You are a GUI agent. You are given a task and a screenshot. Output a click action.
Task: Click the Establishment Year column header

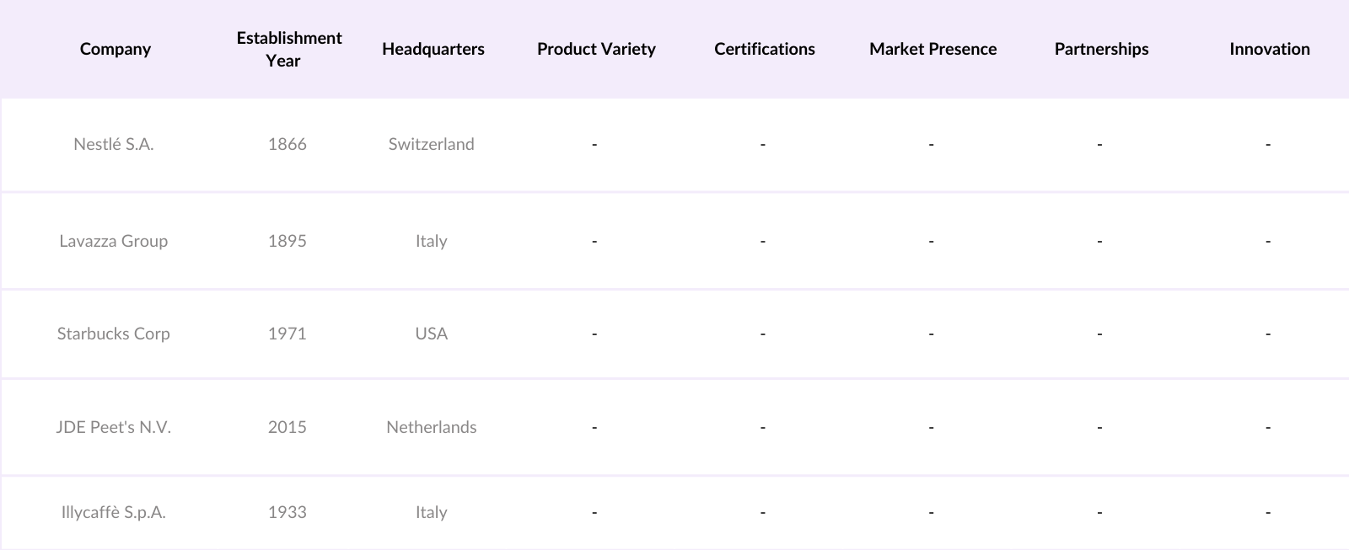click(288, 49)
